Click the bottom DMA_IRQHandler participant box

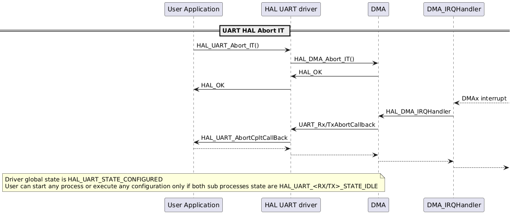point(454,205)
